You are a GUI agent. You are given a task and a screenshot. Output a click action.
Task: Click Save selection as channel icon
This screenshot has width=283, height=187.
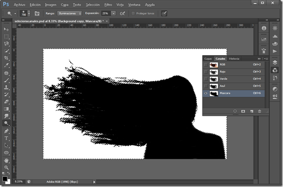coord(243,111)
